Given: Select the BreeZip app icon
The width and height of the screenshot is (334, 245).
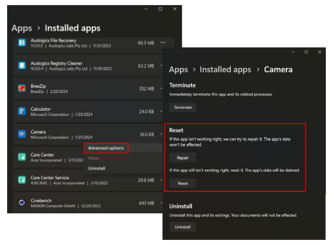Looking at the screenshot, I should pyautogui.click(x=22, y=88).
